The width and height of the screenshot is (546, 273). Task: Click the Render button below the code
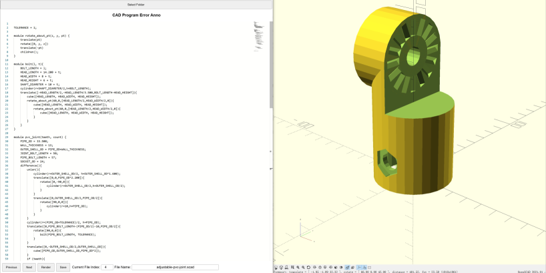[46, 266]
